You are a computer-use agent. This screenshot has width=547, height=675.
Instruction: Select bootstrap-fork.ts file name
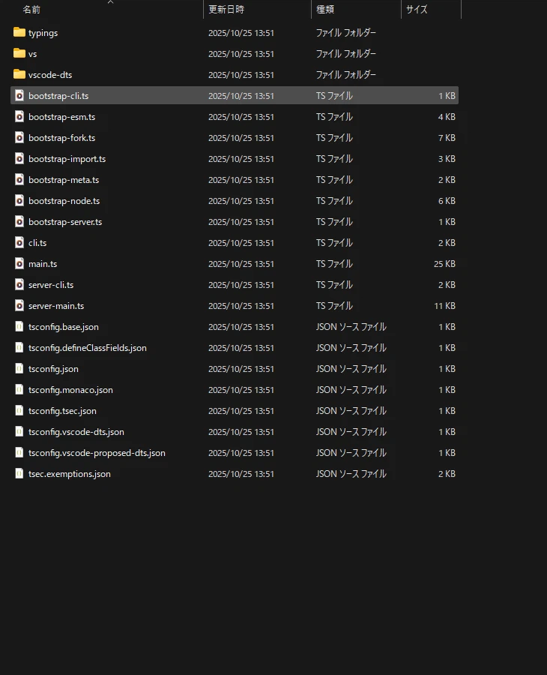pos(62,138)
